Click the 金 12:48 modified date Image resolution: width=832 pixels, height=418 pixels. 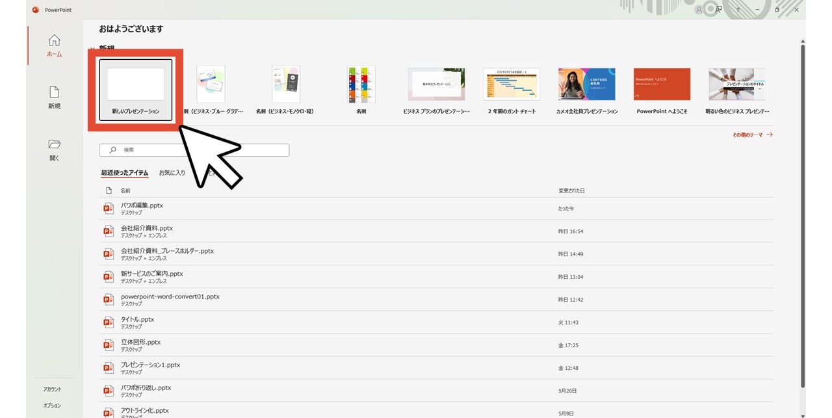(569, 368)
